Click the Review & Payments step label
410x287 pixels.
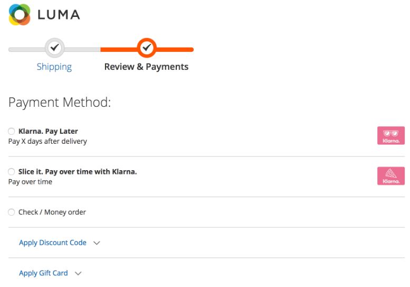(146, 67)
